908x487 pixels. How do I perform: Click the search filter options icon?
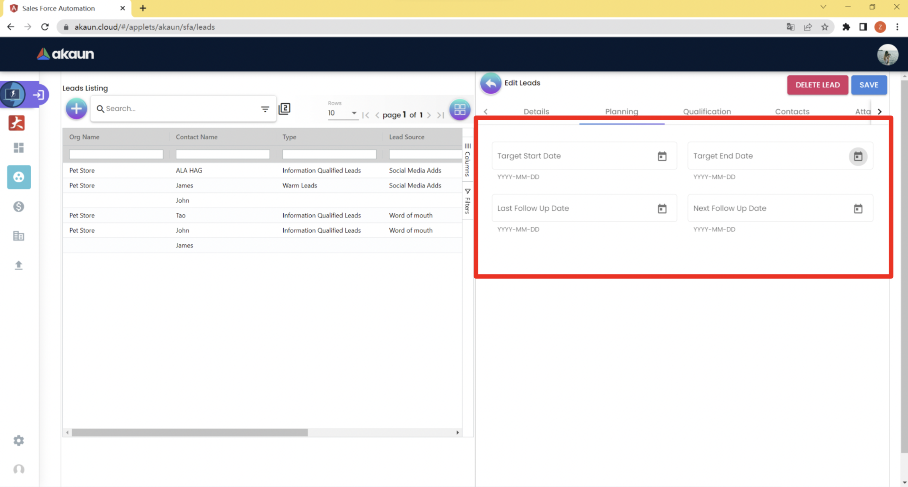click(x=265, y=109)
